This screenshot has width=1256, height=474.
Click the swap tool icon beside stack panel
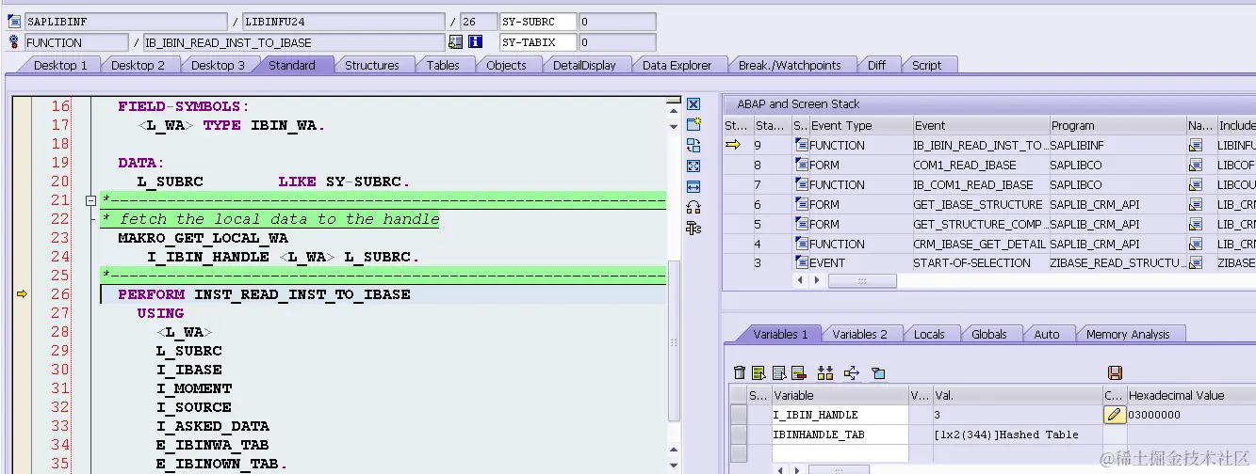pyautogui.click(x=693, y=145)
